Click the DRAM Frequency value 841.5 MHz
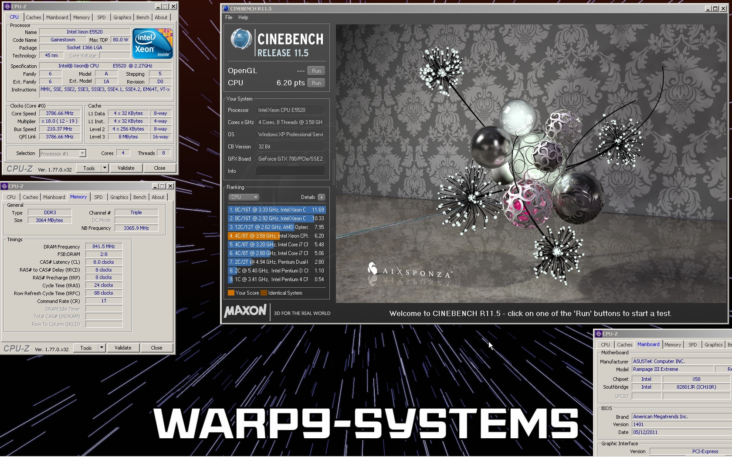This screenshot has height=457, width=732. click(x=104, y=246)
